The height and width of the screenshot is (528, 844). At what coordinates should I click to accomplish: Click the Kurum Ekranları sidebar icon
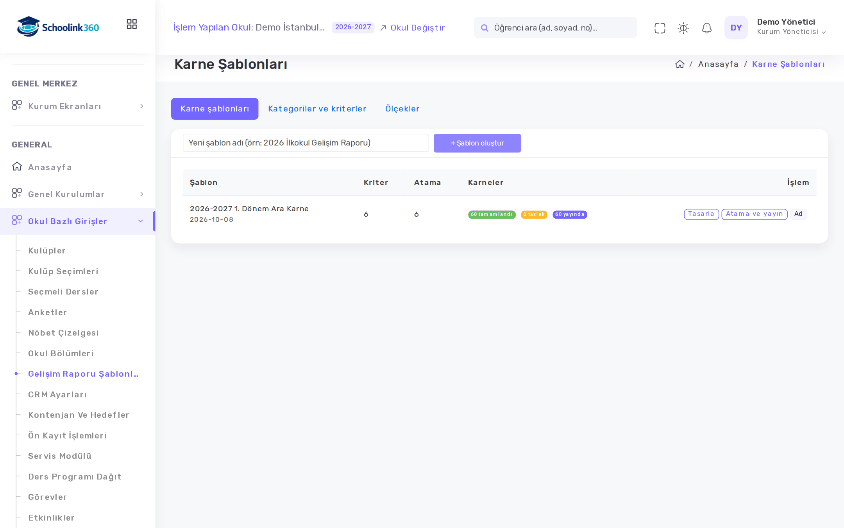click(17, 105)
